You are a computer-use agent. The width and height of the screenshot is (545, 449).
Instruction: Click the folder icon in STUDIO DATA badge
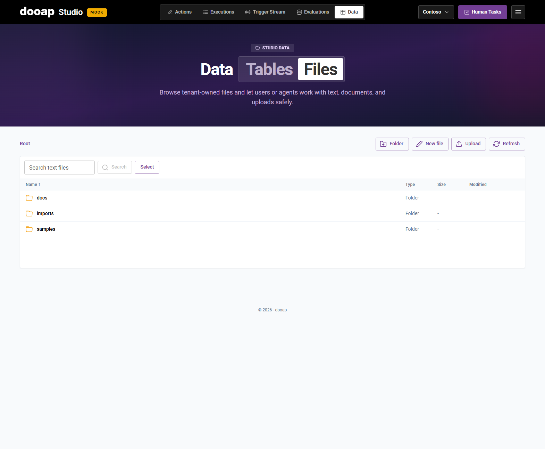click(258, 48)
